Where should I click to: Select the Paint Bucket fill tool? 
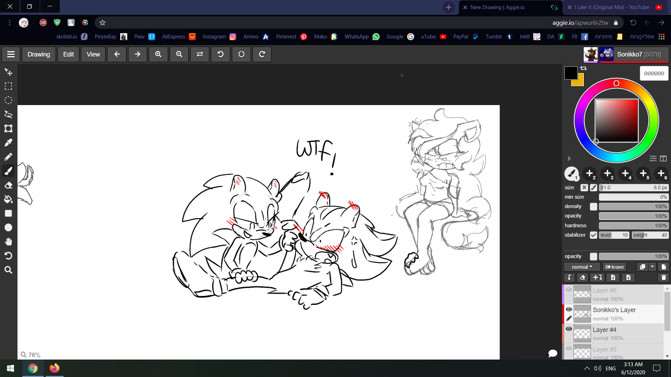[8, 199]
